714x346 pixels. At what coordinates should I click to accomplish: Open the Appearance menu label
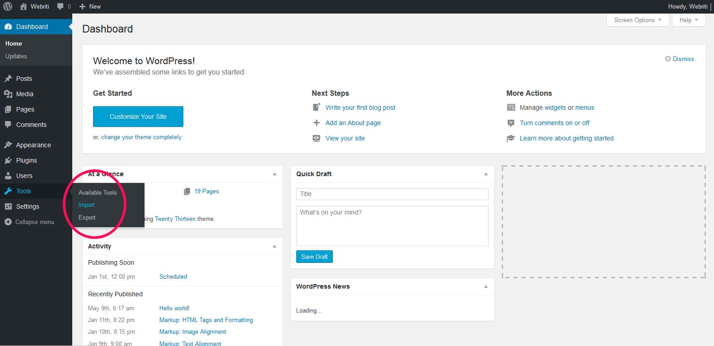point(33,145)
